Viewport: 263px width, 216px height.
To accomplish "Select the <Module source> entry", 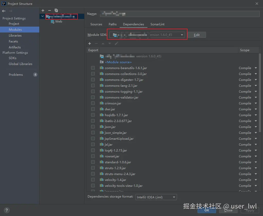I will click(x=118, y=62).
